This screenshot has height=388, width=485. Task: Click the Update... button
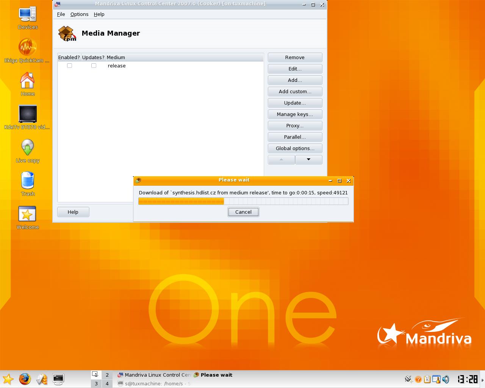tap(295, 103)
